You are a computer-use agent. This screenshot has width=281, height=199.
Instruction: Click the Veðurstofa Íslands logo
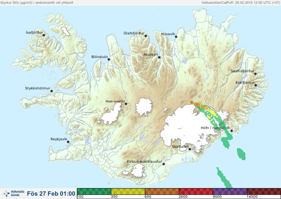pos(13,194)
